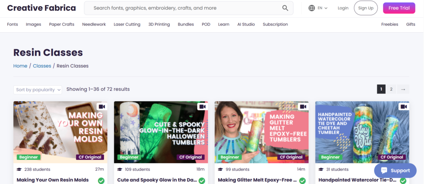Open the Fonts navigation menu

(x=12, y=24)
